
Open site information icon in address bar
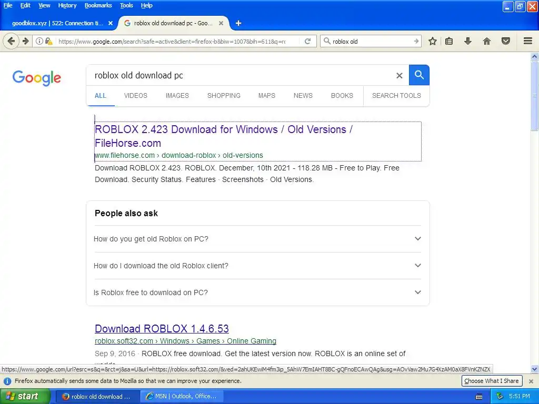pyautogui.click(x=39, y=41)
